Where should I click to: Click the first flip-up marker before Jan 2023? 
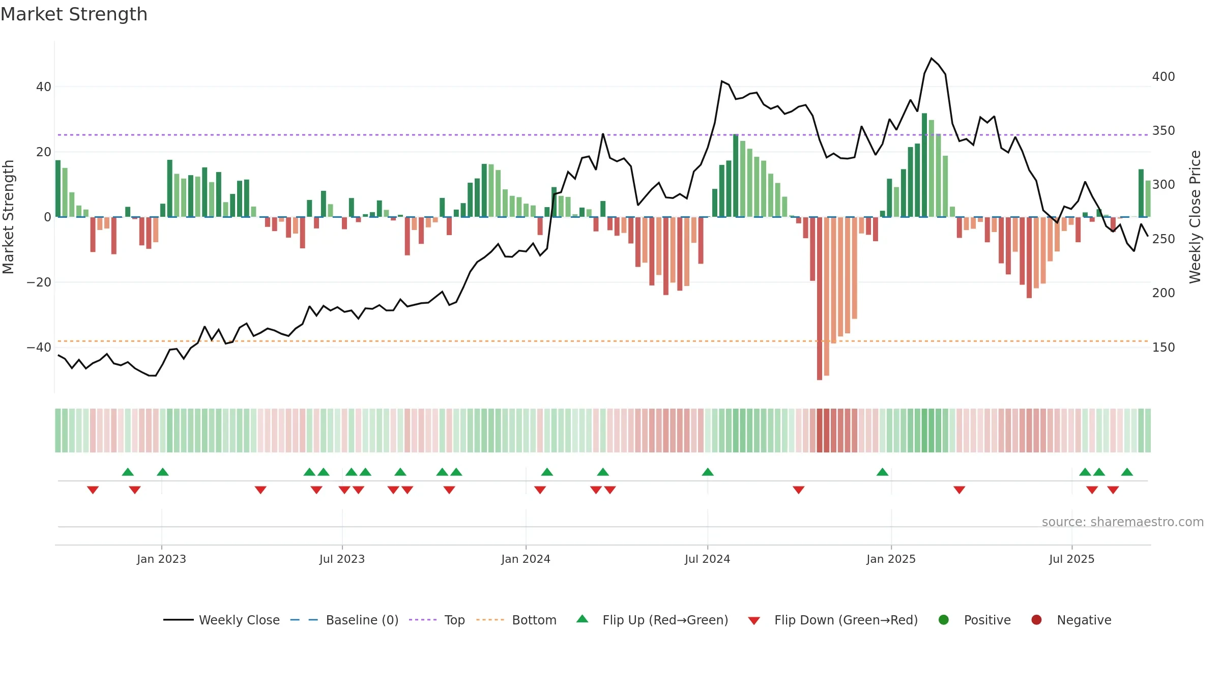click(128, 472)
